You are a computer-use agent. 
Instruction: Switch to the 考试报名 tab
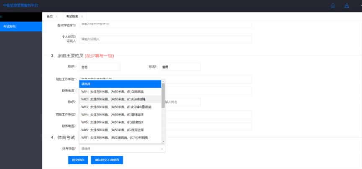[72, 16]
